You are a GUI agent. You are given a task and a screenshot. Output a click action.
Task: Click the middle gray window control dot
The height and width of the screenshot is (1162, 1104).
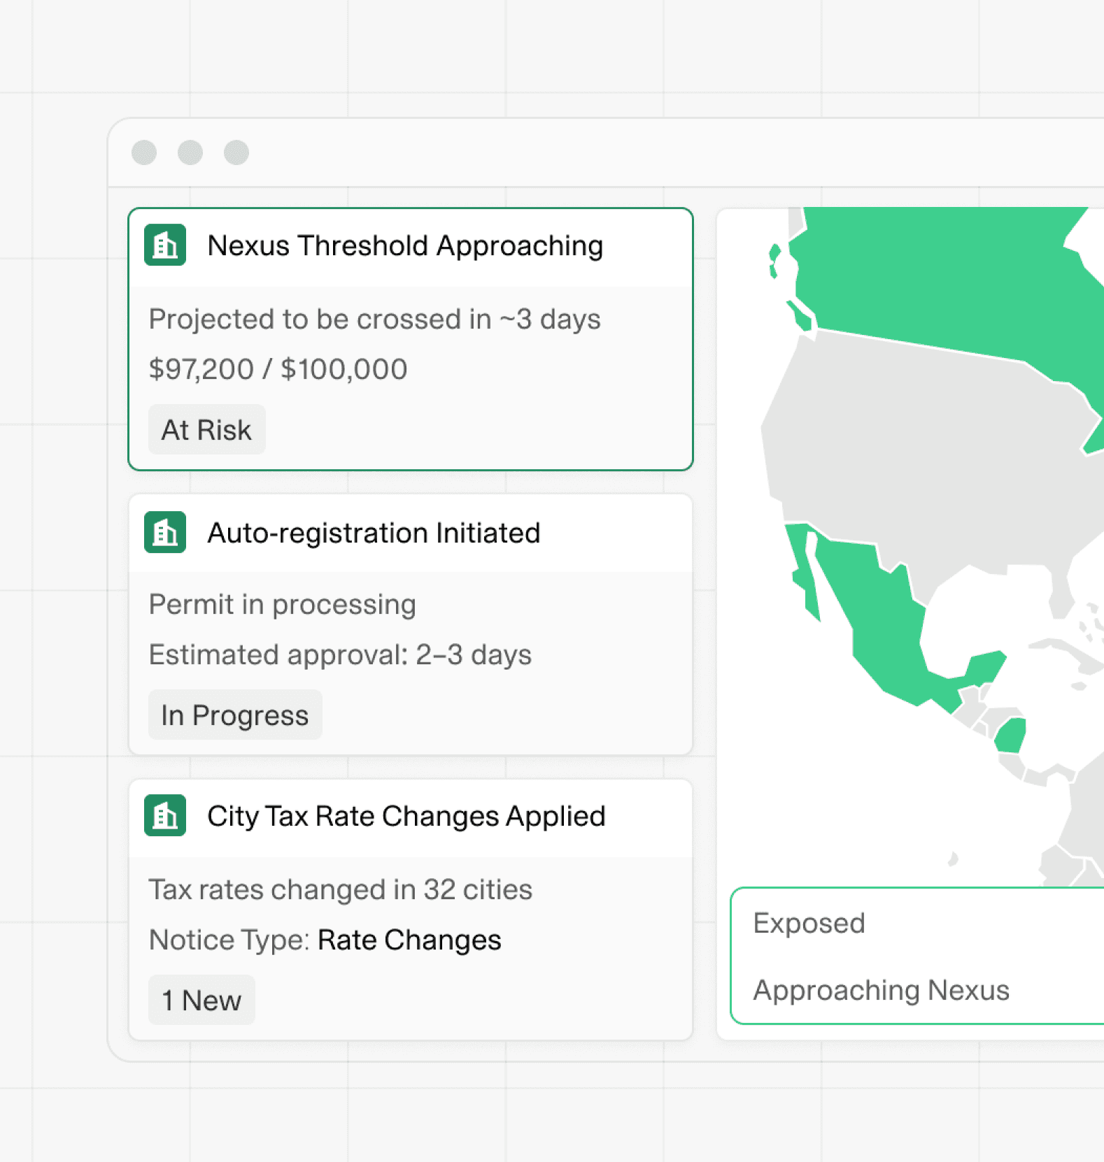click(x=190, y=152)
